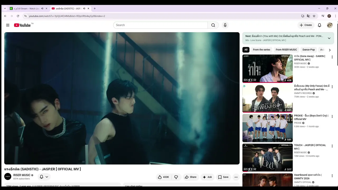View site information in address bar
Screen dimensions: 338x190
25,16
